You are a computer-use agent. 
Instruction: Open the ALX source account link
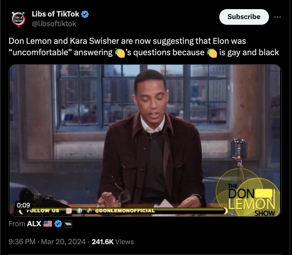click(x=34, y=224)
